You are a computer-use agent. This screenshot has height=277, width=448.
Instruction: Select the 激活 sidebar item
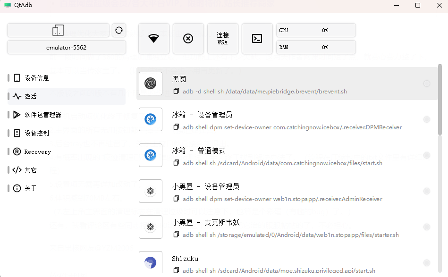pos(66,97)
